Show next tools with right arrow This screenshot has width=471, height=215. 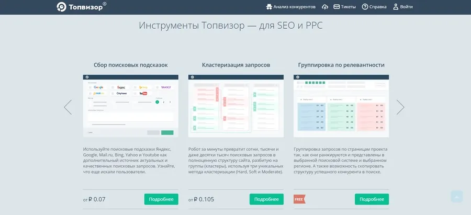pos(400,107)
